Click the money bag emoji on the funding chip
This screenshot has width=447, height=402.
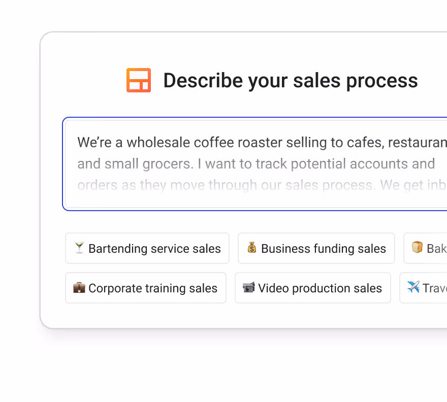pyautogui.click(x=251, y=248)
